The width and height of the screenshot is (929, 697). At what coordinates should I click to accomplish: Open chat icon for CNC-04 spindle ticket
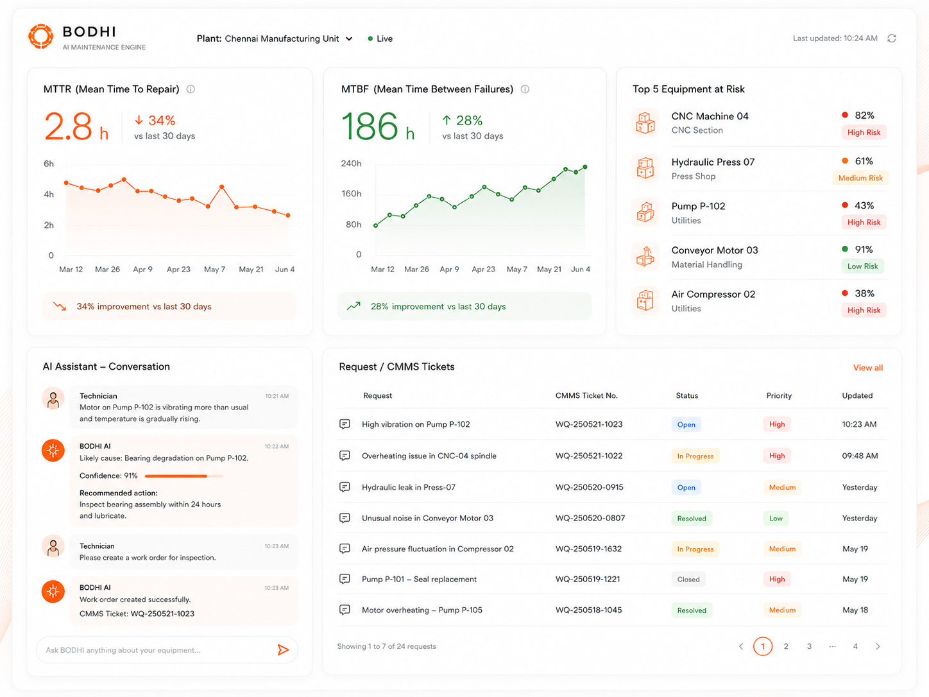345,456
